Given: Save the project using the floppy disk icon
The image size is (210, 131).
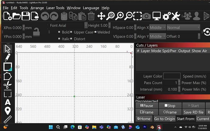Looking at the screenshot, I should pos(26,16).
